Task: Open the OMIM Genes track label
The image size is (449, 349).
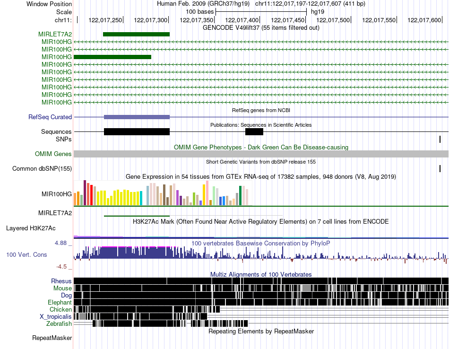Action: (53, 154)
